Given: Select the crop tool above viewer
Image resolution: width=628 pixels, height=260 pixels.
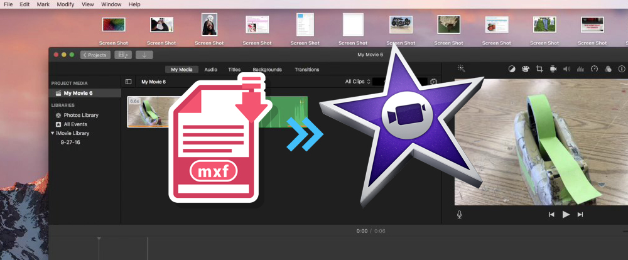Looking at the screenshot, I should (x=539, y=69).
